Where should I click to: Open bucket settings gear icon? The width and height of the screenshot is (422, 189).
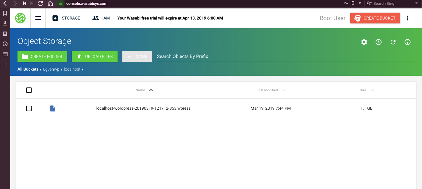click(364, 42)
